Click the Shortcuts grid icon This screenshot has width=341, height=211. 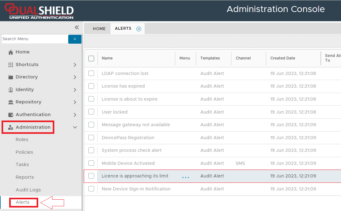coord(11,65)
